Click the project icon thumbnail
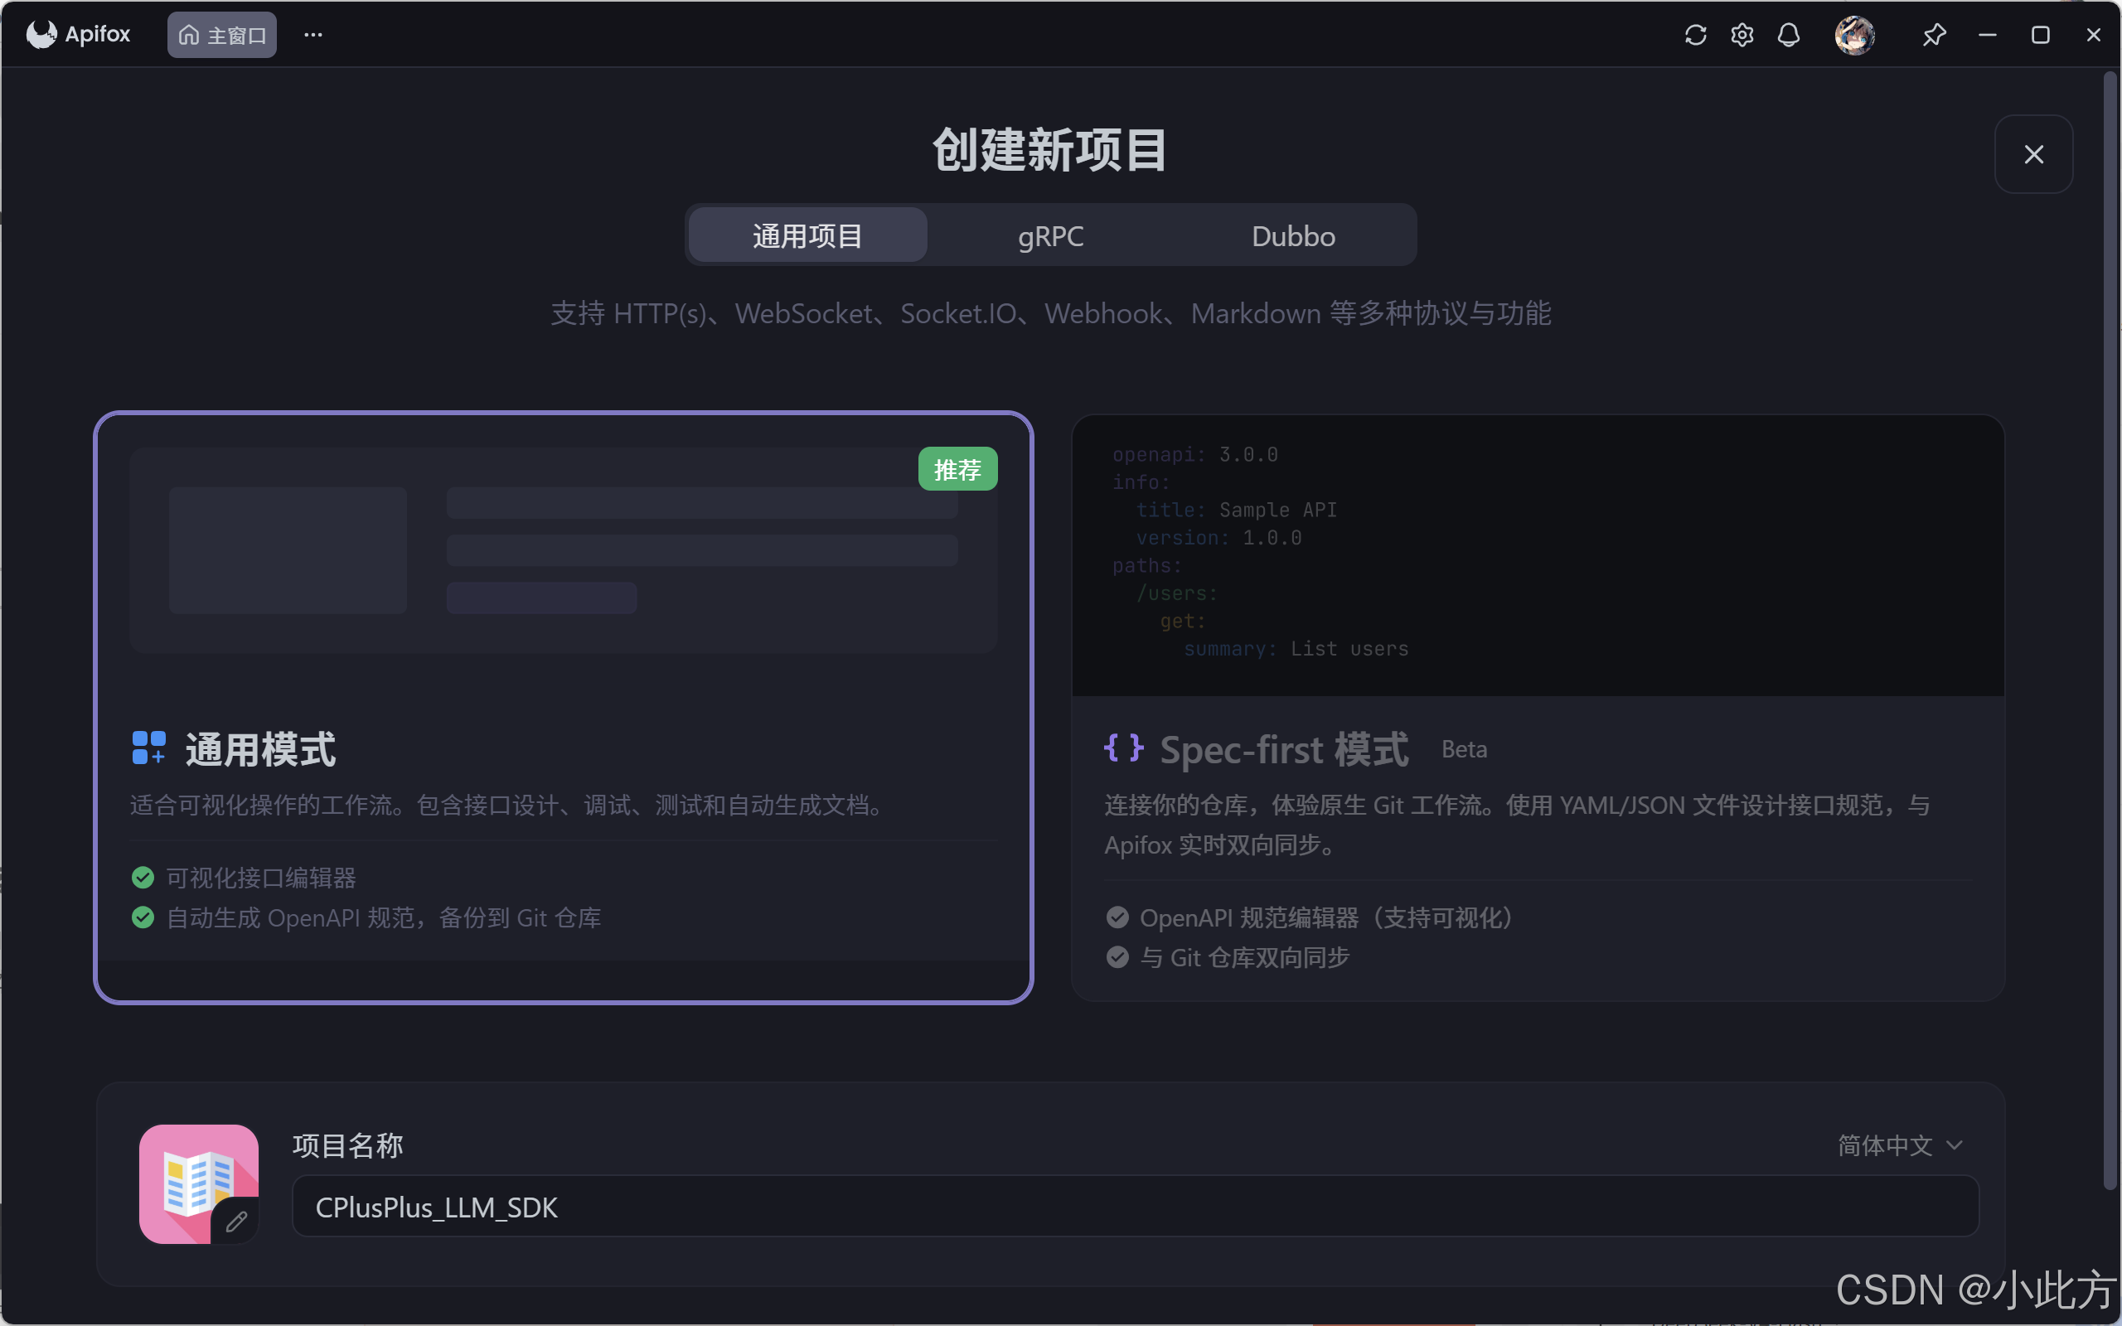2122x1326 pixels. tap(198, 1184)
